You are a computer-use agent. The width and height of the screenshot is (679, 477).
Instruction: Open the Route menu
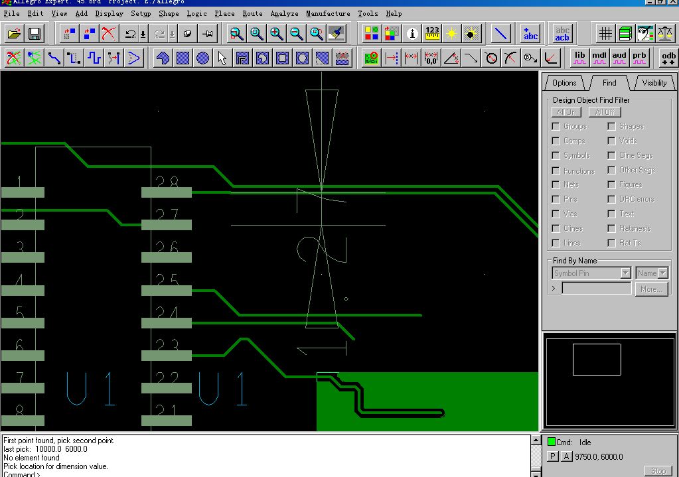click(x=252, y=13)
